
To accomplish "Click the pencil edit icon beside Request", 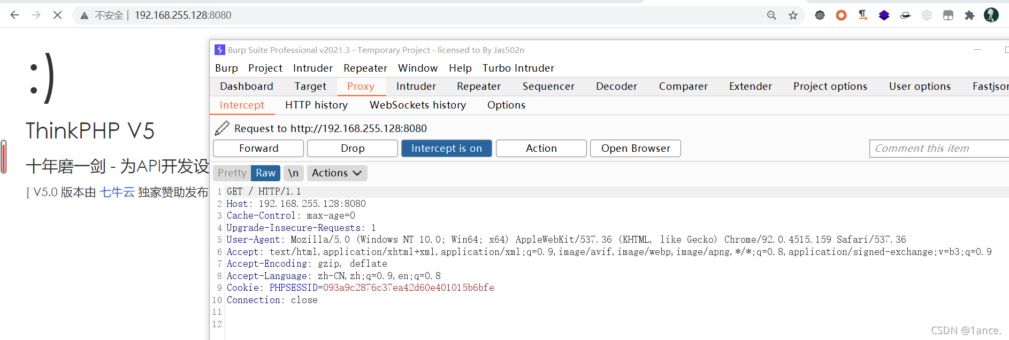I will click(222, 128).
